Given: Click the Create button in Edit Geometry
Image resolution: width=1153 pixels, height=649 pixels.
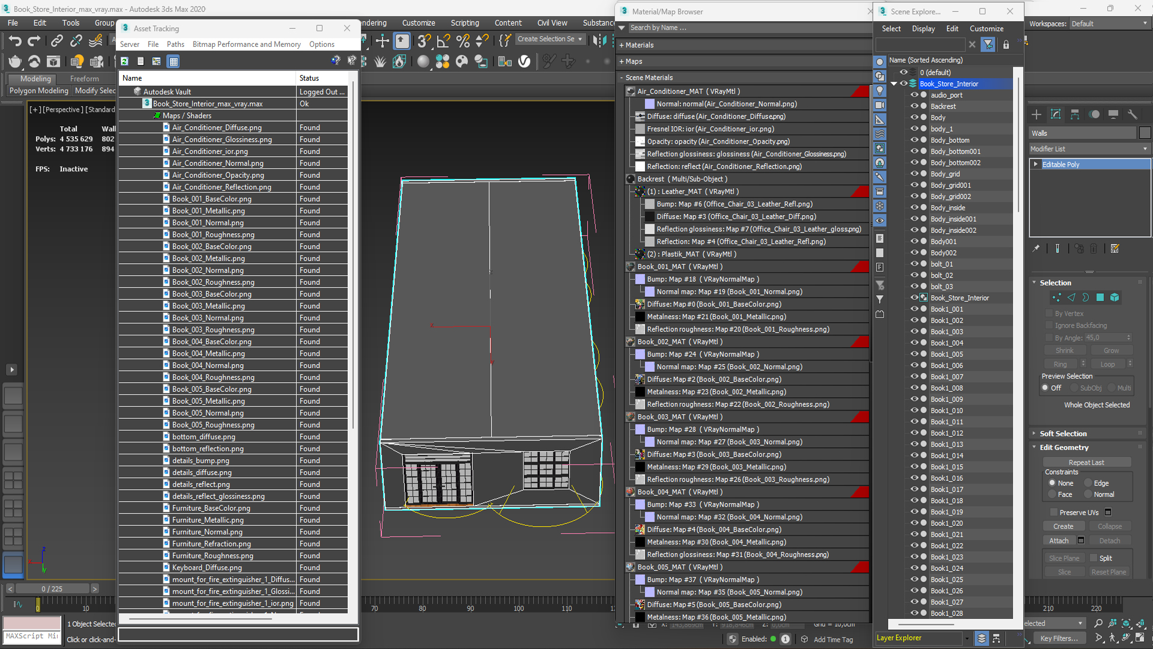Looking at the screenshot, I should coord(1063,526).
